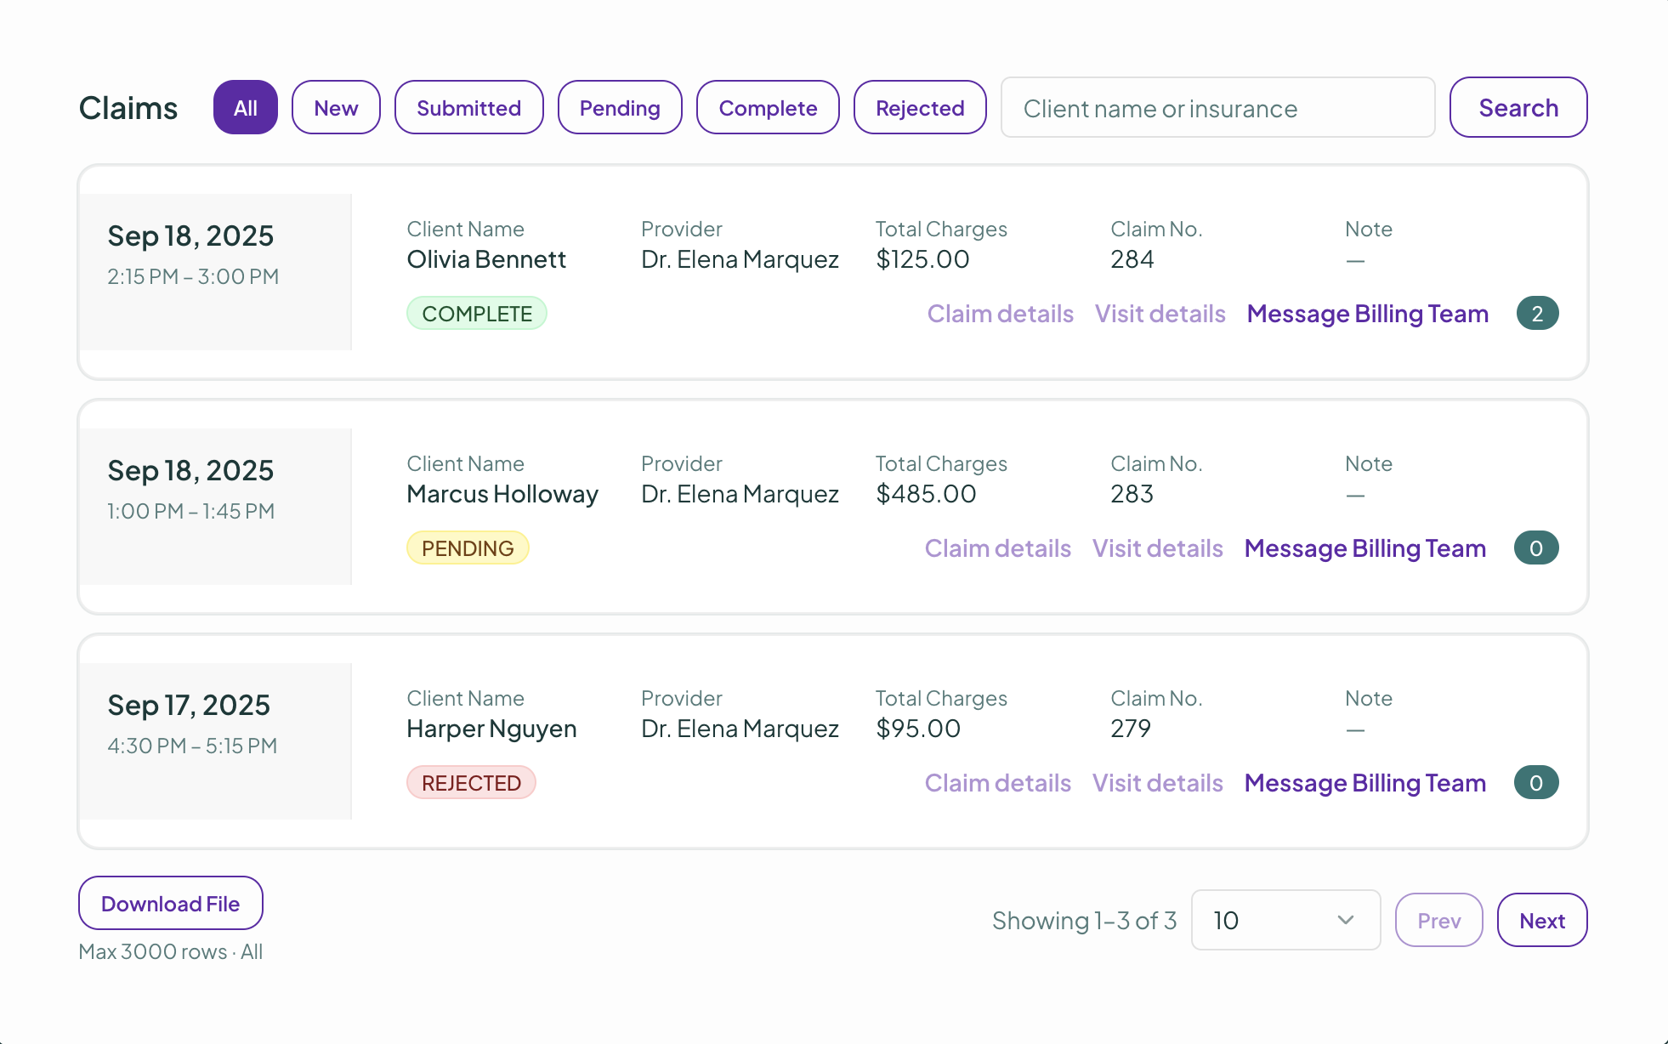Select the All filter pill
This screenshot has height=1044, width=1668.
pos(245,107)
